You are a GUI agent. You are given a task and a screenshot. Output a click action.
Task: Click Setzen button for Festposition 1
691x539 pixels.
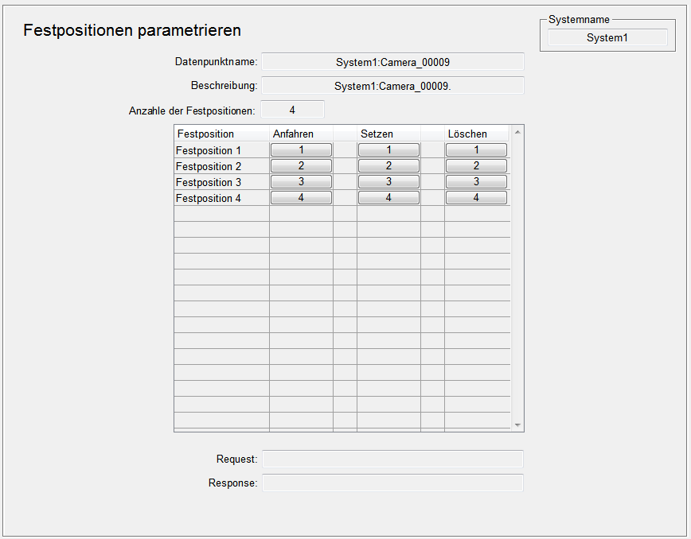click(x=388, y=150)
